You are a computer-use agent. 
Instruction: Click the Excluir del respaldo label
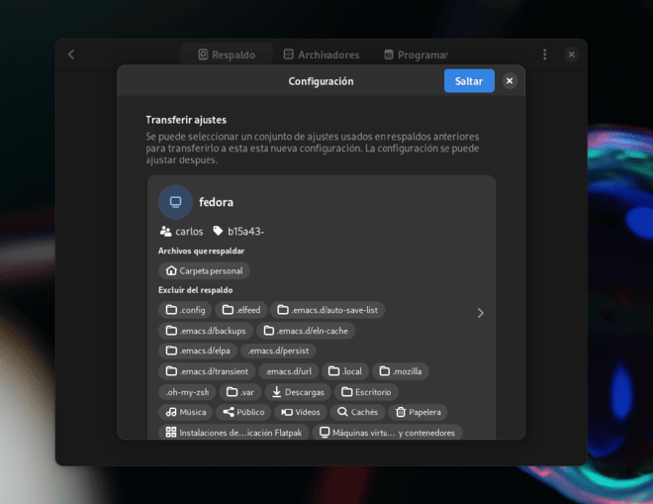[195, 290]
